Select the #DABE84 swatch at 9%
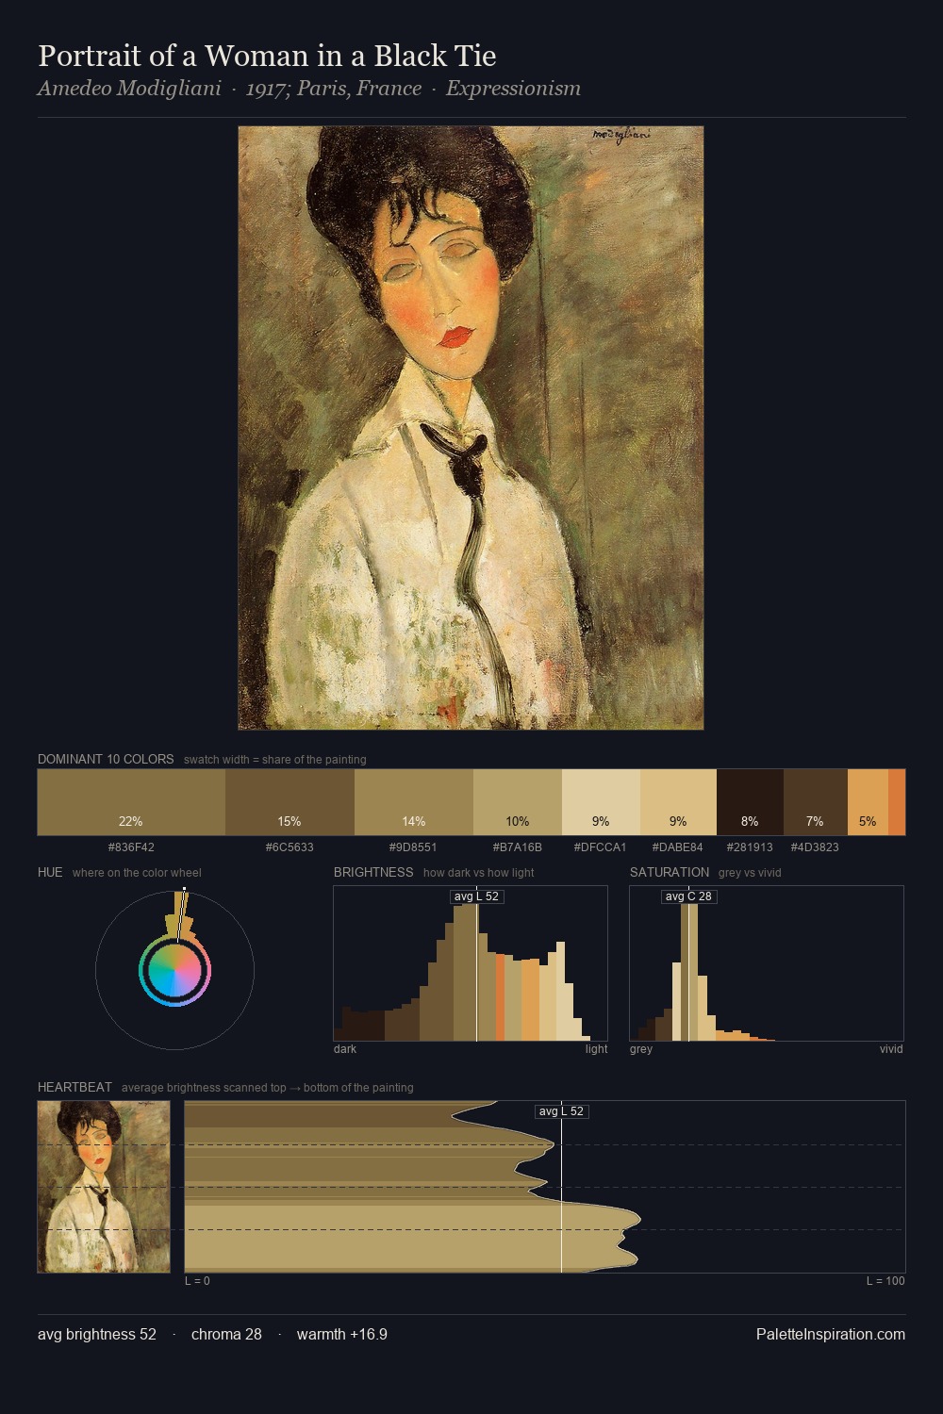Screen dimensions: 943x1414 point(678,802)
